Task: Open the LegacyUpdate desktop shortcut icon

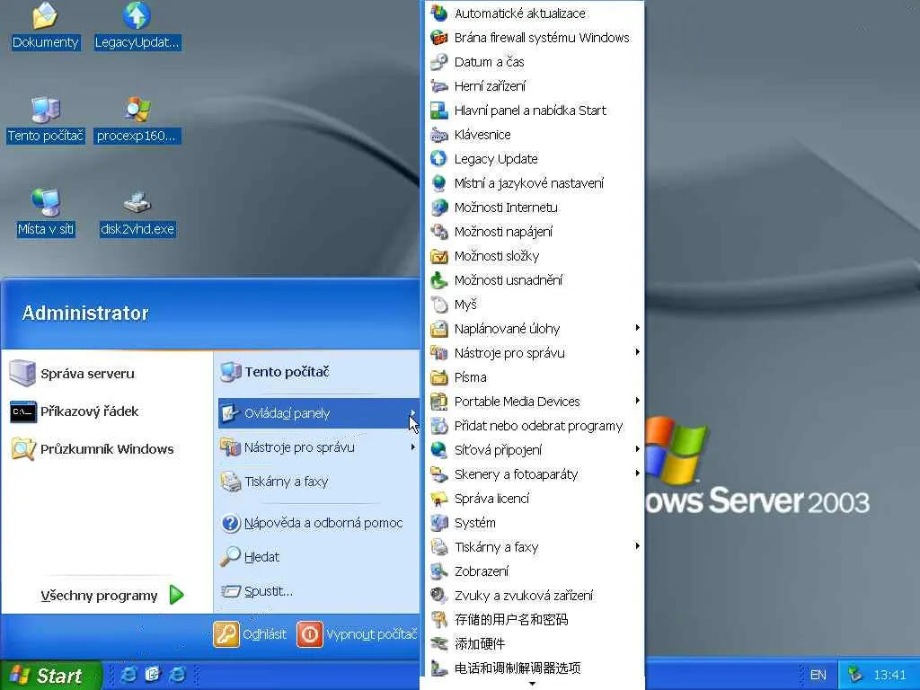Action: point(137,16)
